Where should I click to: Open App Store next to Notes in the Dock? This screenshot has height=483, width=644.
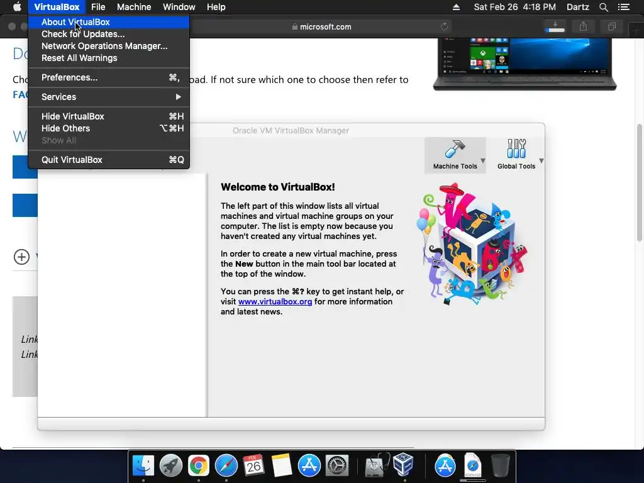[x=309, y=466]
